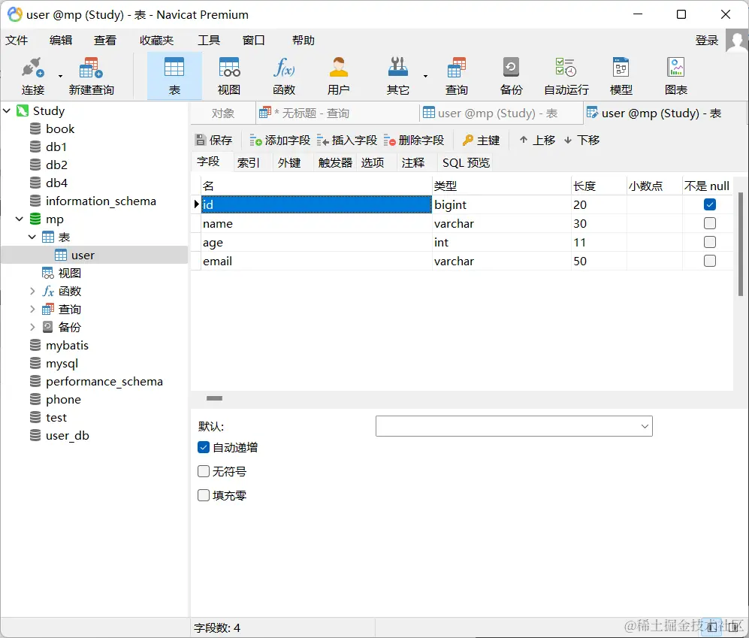This screenshot has width=749, height=638.
Task: Check 不是 null for the email field
Action: point(710,261)
